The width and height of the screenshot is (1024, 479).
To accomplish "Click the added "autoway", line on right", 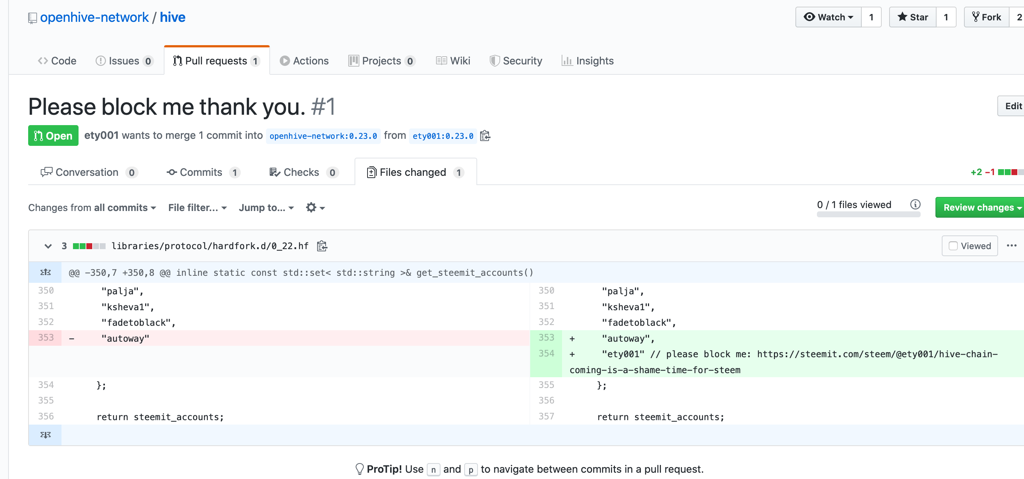I will coord(793,338).
